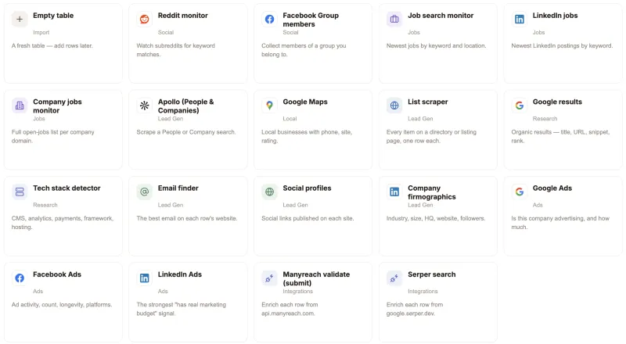Click the green globe icon on Social profiles
Viewport: 626px width, 344px height.
[269, 192]
